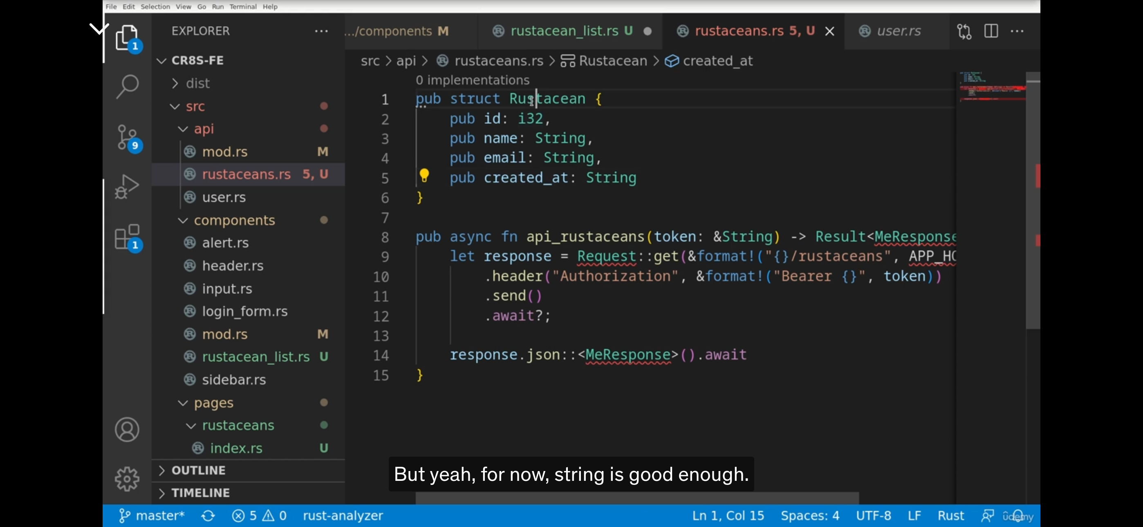Open the Terminal menu
Image resolution: width=1143 pixels, height=527 pixels.
tap(243, 7)
